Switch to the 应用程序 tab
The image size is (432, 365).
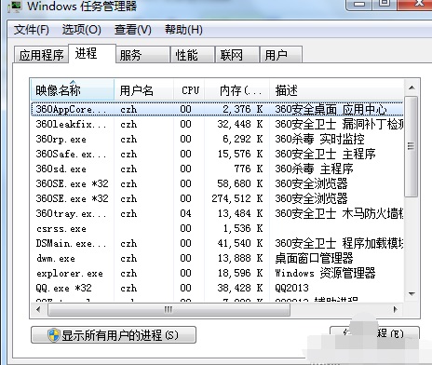(41, 55)
